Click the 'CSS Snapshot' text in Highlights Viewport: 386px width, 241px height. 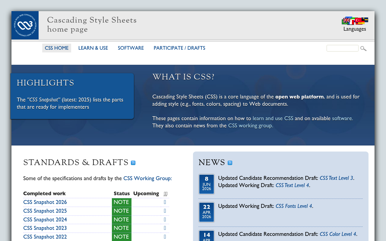point(44,100)
